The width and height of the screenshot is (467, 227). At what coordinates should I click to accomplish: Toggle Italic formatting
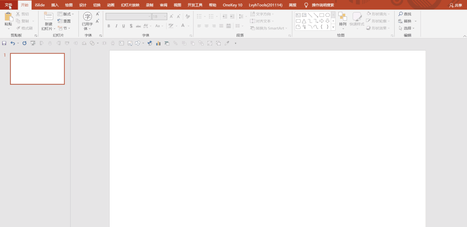tap(116, 26)
